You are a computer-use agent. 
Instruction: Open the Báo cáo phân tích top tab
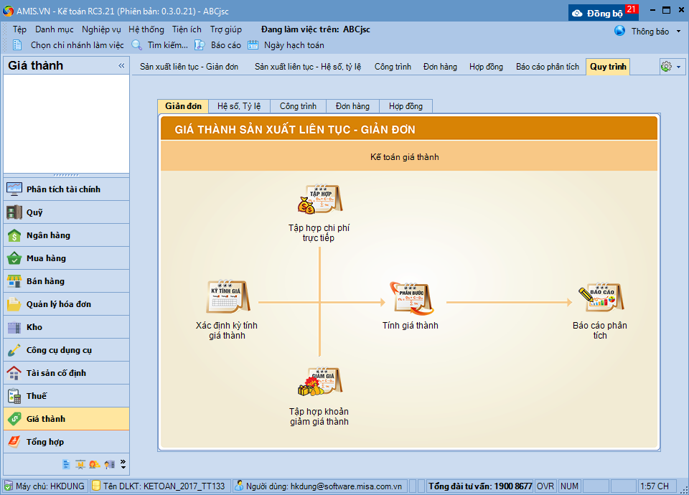click(547, 67)
